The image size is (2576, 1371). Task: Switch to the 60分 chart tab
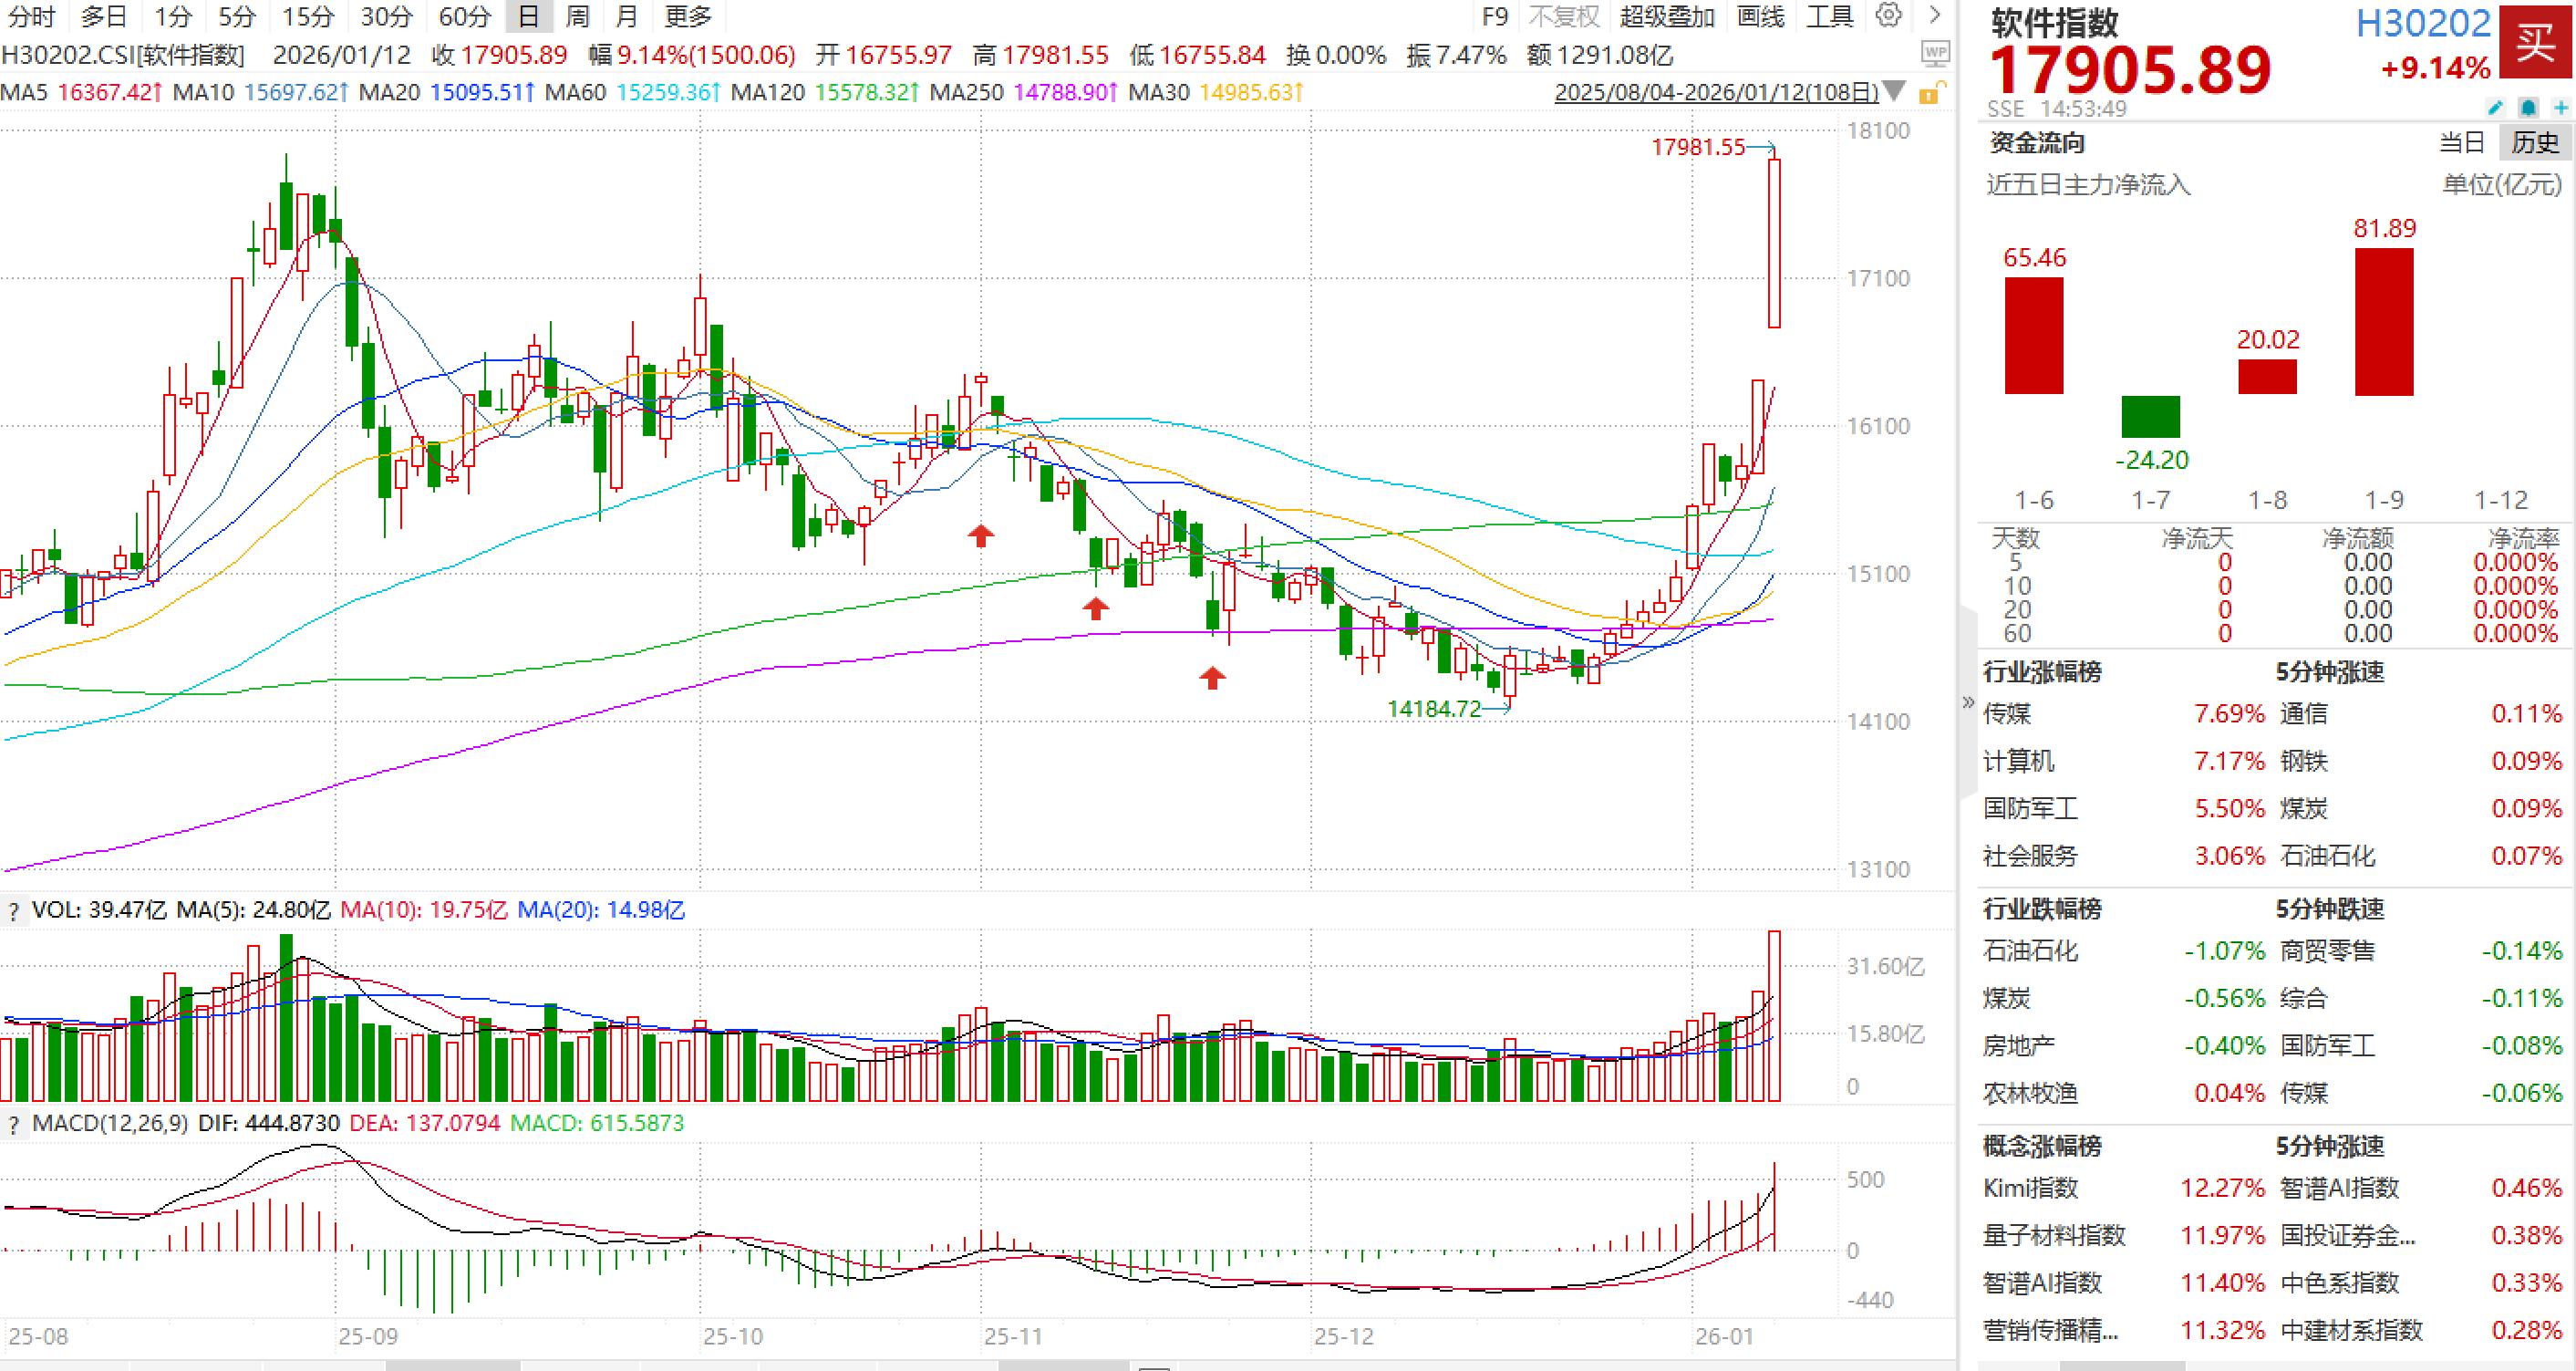[x=465, y=16]
